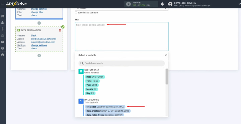Click check link in Data Destination

coord(34,49)
